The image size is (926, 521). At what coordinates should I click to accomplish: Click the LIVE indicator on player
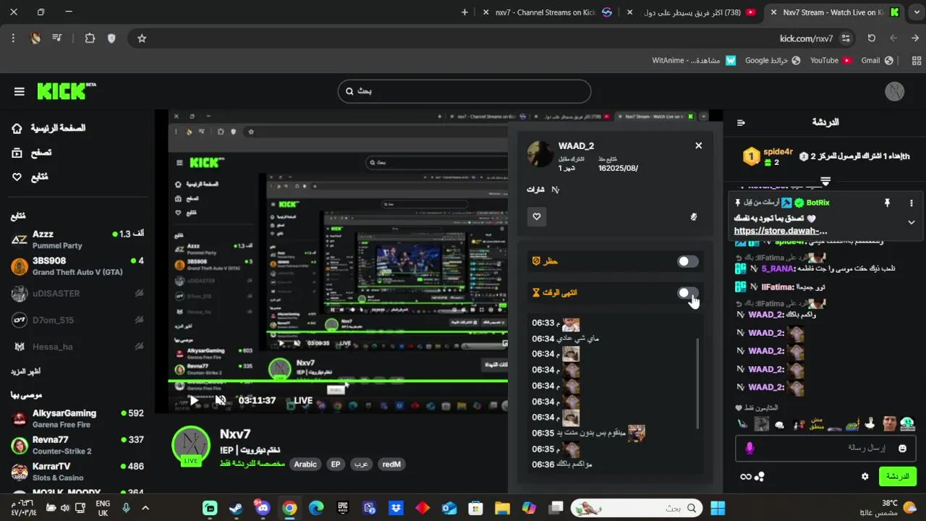click(303, 400)
